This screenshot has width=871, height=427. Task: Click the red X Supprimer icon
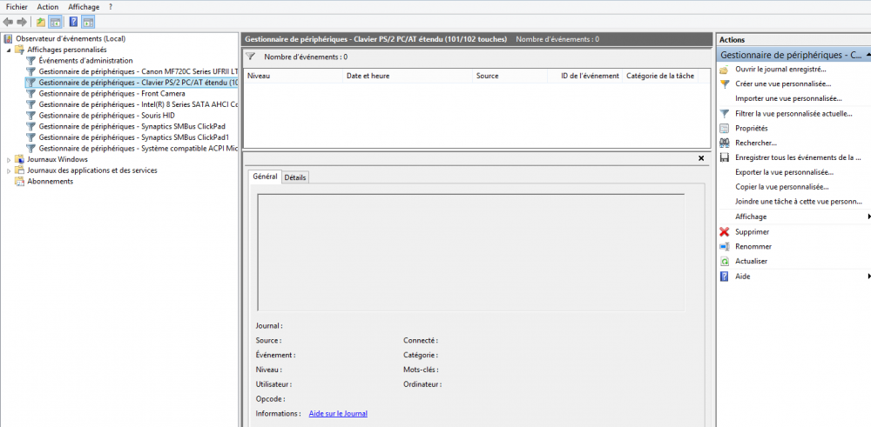click(x=725, y=232)
